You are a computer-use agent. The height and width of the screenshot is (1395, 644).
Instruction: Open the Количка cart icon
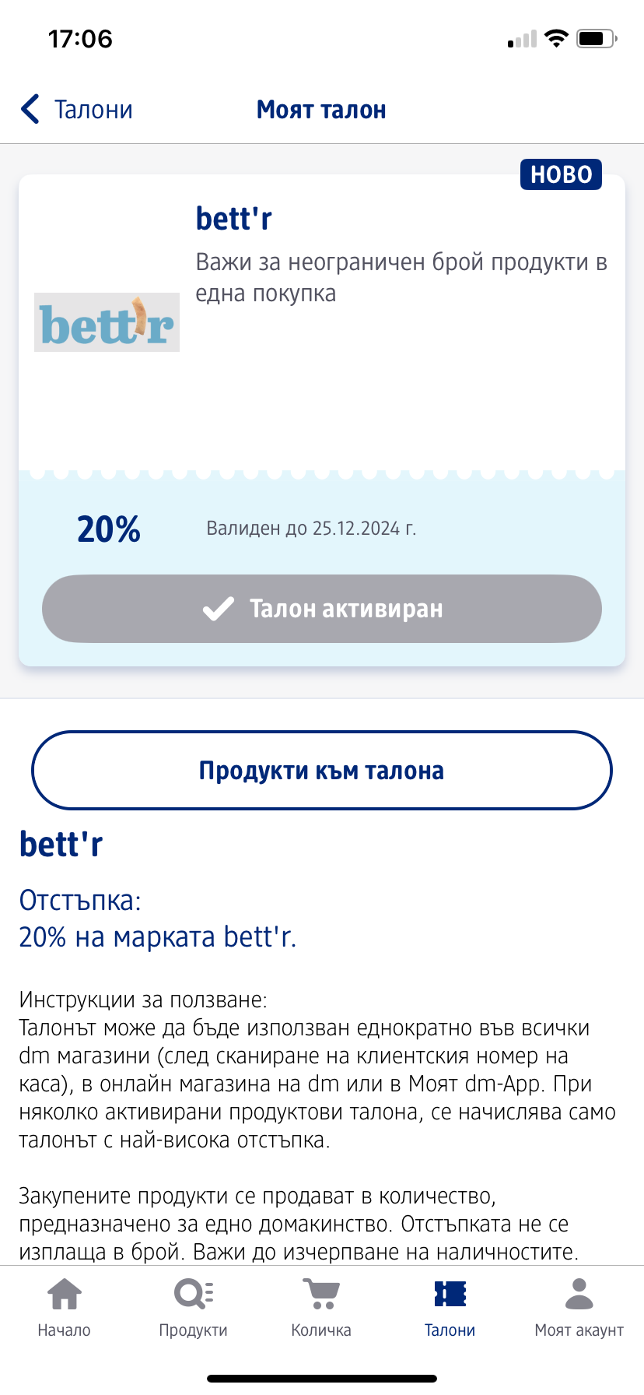click(x=321, y=1294)
